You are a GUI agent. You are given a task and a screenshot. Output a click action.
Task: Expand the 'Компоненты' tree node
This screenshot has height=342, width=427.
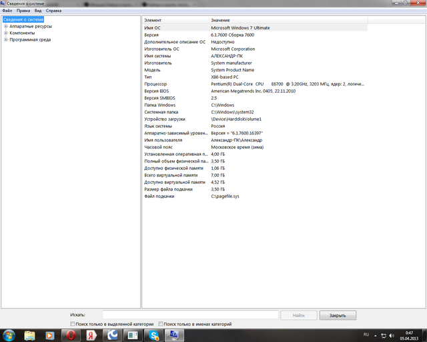(x=6, y=33)
